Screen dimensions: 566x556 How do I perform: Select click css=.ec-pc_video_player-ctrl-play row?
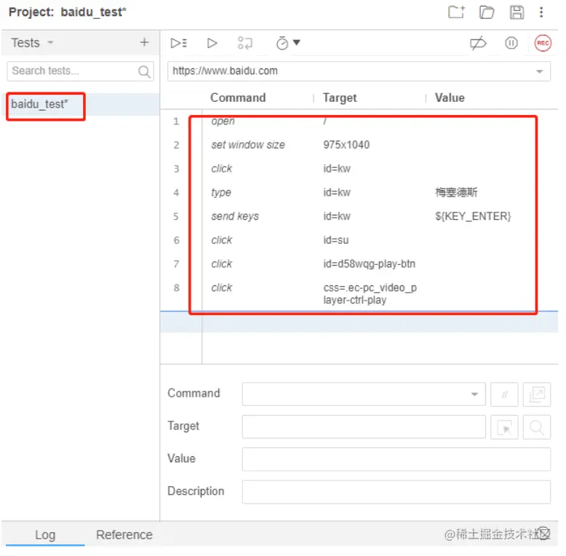coord(359,293)
